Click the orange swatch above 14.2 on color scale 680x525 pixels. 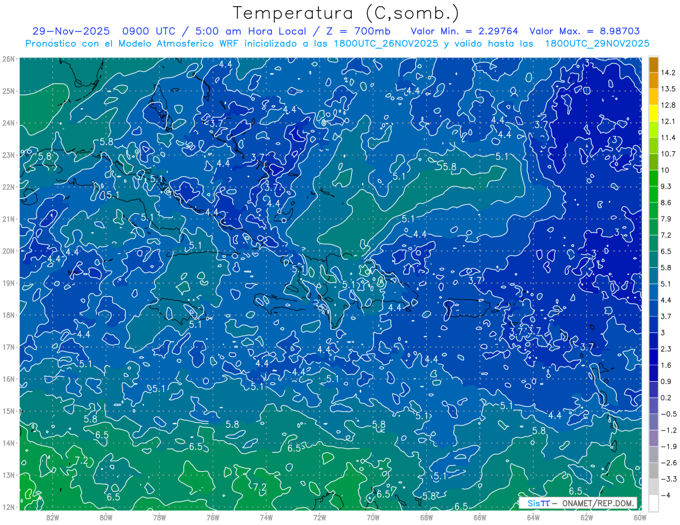pos(653,65)
